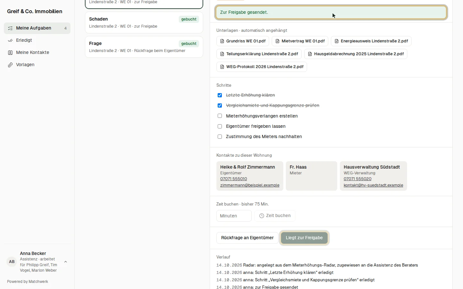Select the Frage task card
Screen dimensions: 463x289
coord(144,47)
